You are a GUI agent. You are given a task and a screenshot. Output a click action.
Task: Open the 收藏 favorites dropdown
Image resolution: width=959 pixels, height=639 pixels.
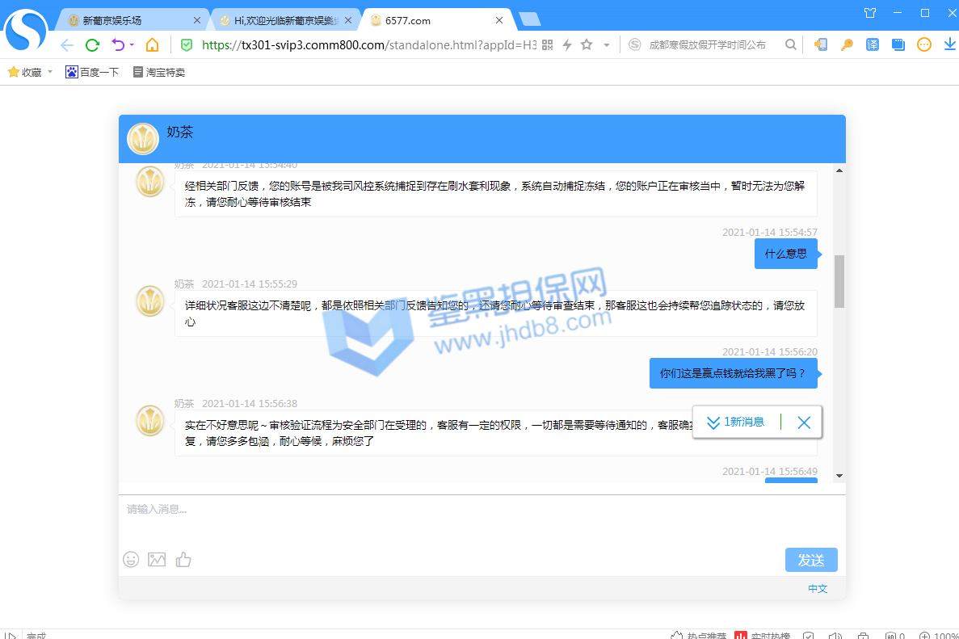30,72
